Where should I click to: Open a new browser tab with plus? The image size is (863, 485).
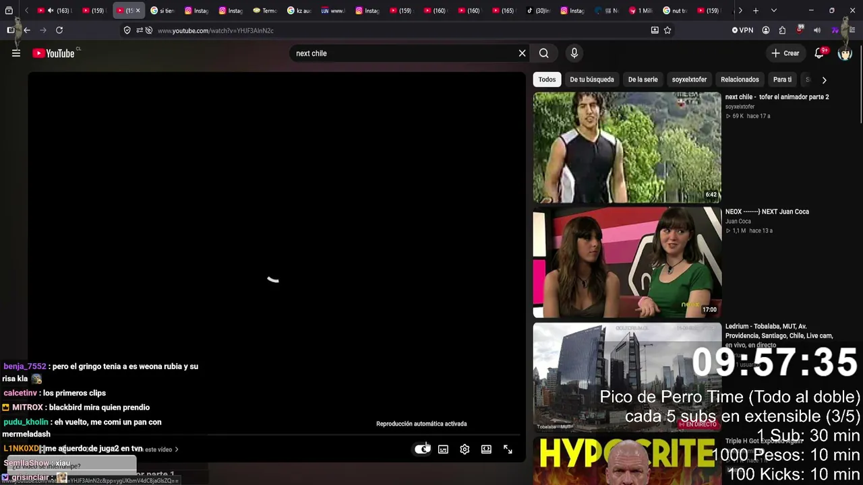tap(756, 11)
